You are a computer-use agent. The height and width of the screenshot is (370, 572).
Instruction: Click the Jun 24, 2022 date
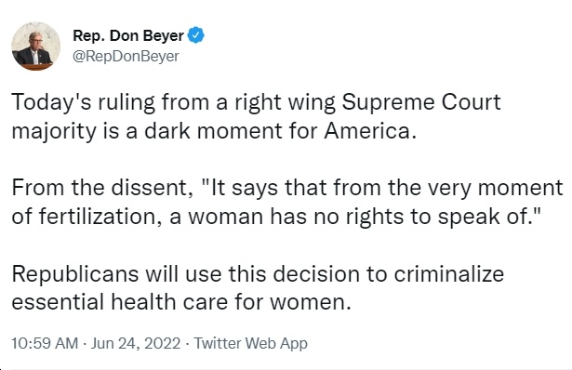[x=136, y=343]
